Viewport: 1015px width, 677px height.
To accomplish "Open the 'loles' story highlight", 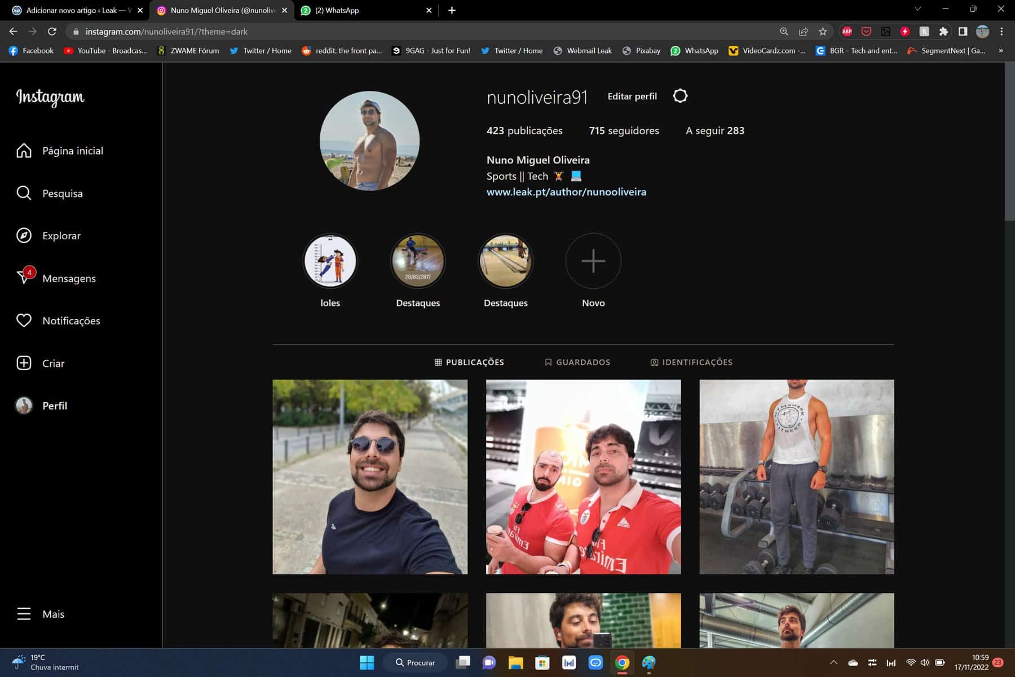I will pyautogui.click(x=330, y=261).
